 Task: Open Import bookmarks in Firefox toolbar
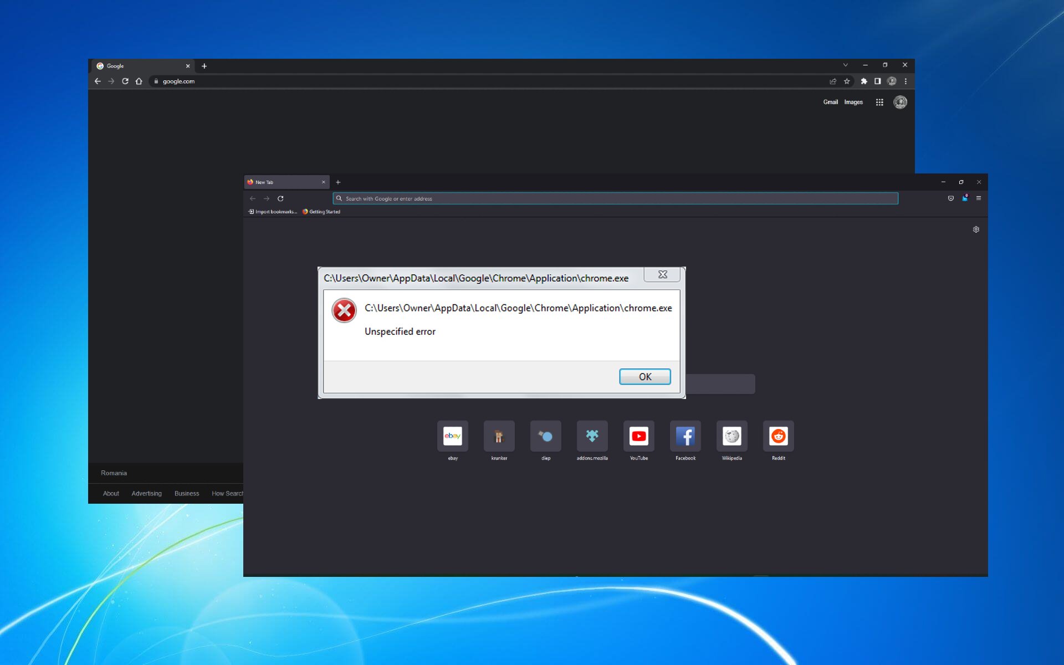coord(273,212)
